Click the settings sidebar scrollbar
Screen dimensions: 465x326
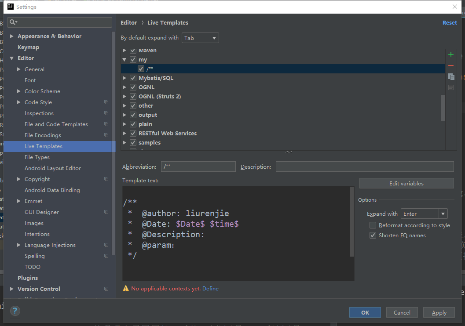click(x=114, y=143)
